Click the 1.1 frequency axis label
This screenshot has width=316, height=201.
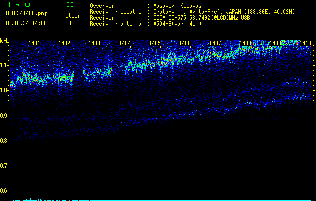click(5, 65)
